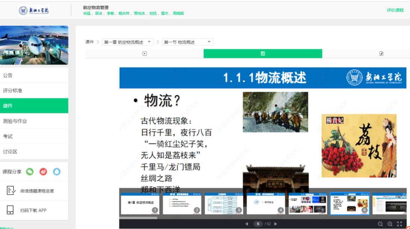Screen dimensions: 410x229
Task: Expand the 第一节 物流概述 section dropdown
Action: click(x=188, y=42)
